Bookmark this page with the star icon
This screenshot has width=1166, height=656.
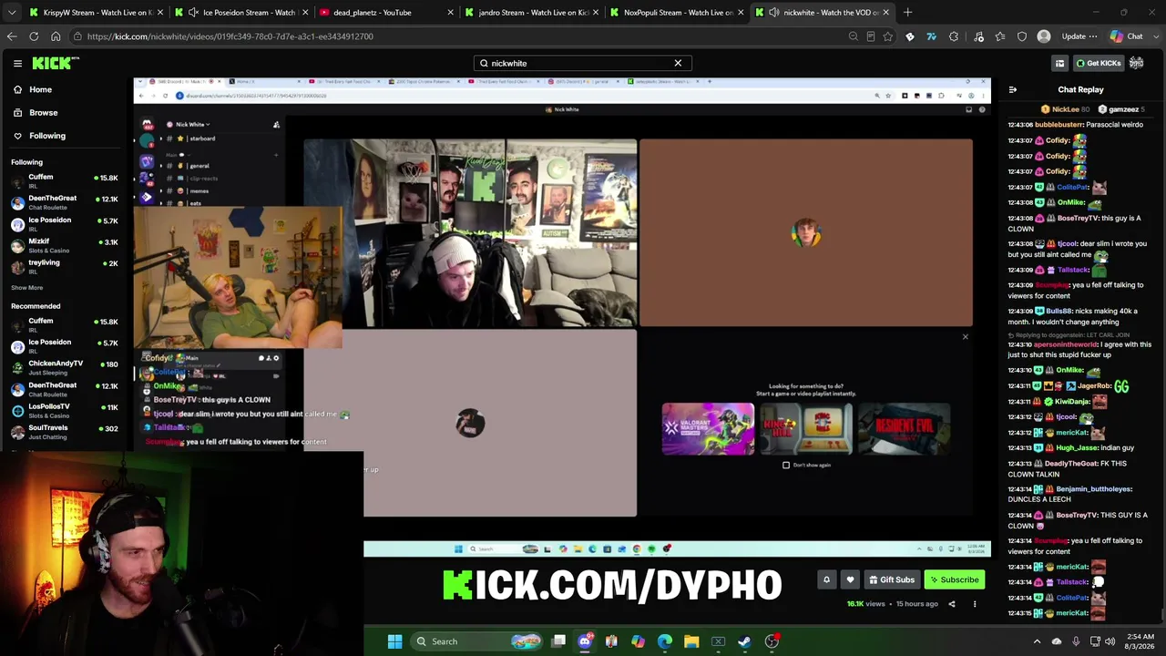click(888, 36)
